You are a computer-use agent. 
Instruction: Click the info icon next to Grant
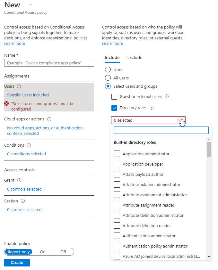(x=19, y=181)
